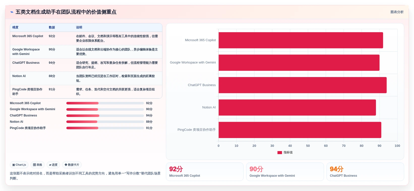Click the 94分 progress list value
414x191 pixels.
click(x=149, y=115)
